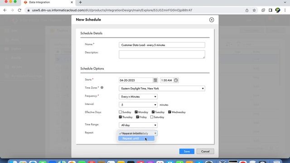Open the start time clock picker
The height and width of the screenshot is (163, 290).
pos(176,80)
